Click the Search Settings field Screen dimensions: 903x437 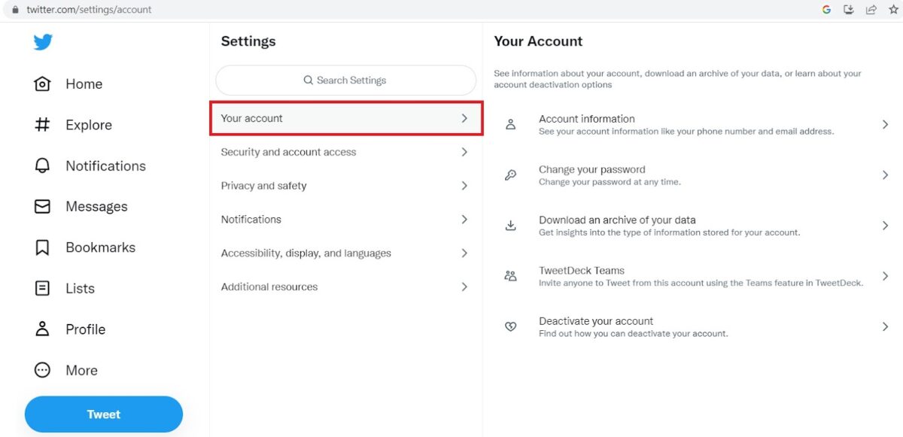pos(346,80)
